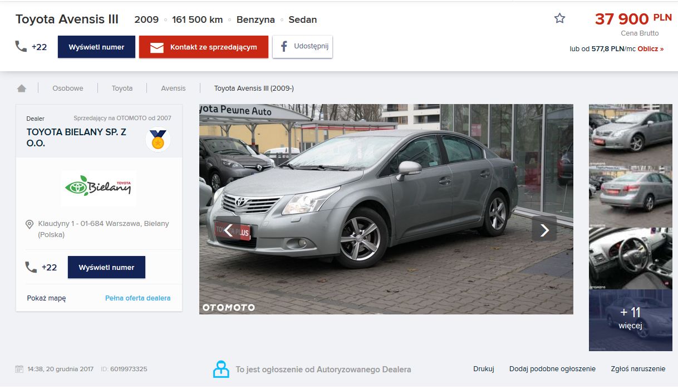Show previous photo with left arrow
The image size is (678, 389).
(x=228, y=229)
